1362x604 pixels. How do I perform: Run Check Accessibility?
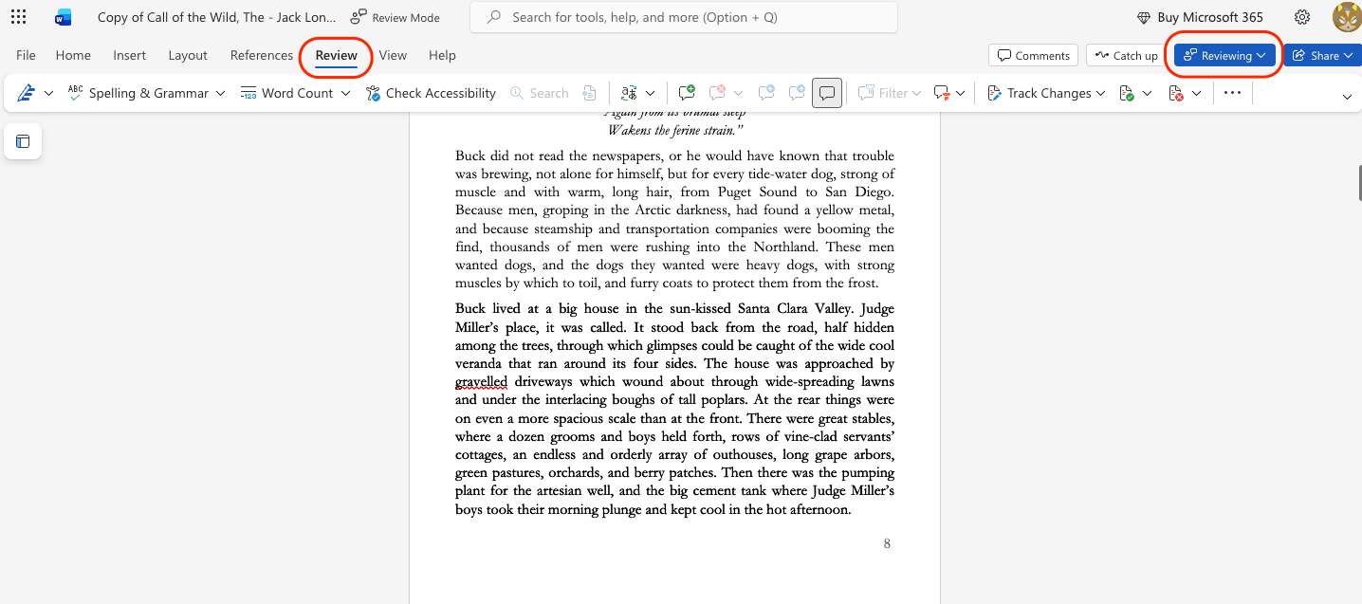point(431,93)
